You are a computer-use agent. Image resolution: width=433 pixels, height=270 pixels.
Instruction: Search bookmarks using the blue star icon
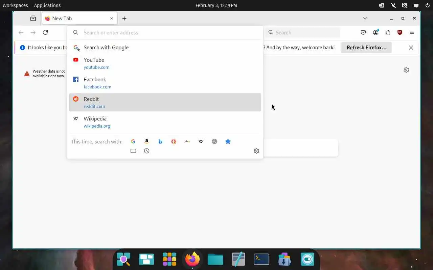228,141
